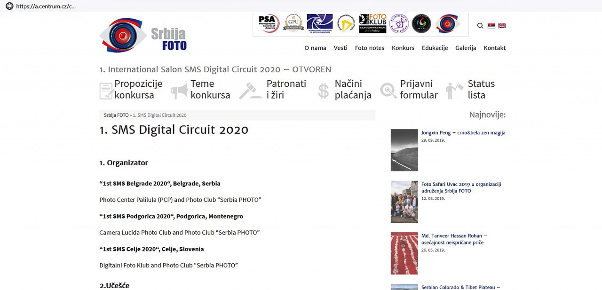The height and width of the screenshot is (290, 602).
Task: Click the Status lista person icon
Action: (454, 91)
